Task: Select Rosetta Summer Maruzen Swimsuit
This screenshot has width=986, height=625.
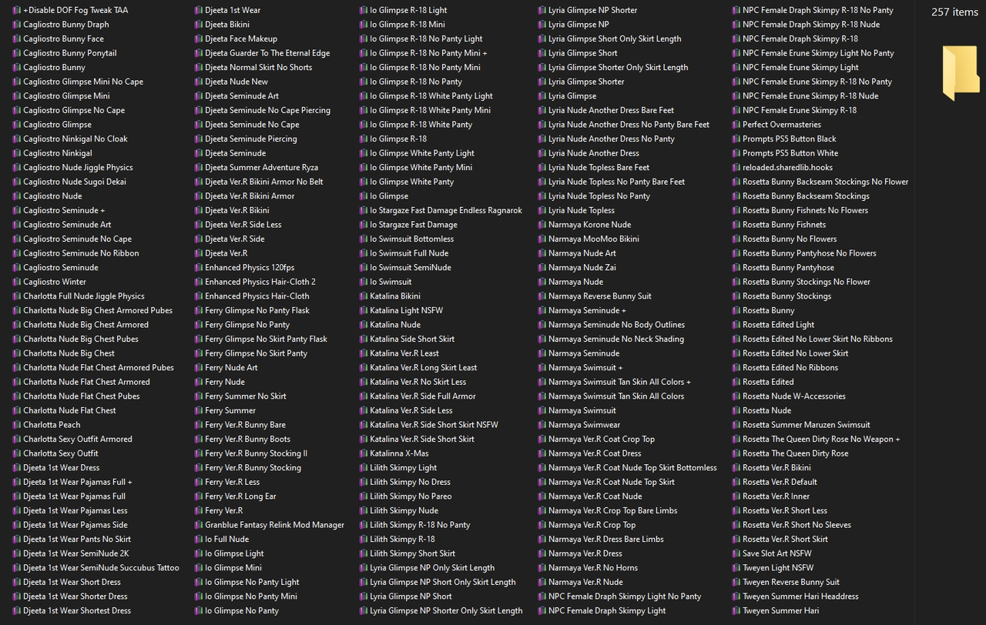Action: [807, 425]
